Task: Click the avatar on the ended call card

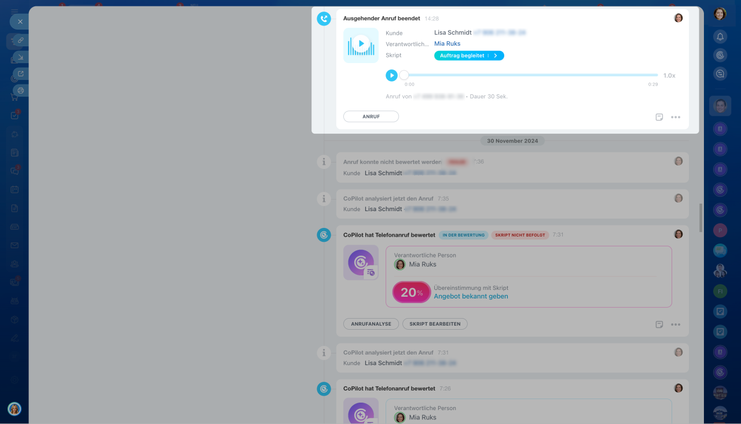Action: pyautogui.click(x=678, y=18)
